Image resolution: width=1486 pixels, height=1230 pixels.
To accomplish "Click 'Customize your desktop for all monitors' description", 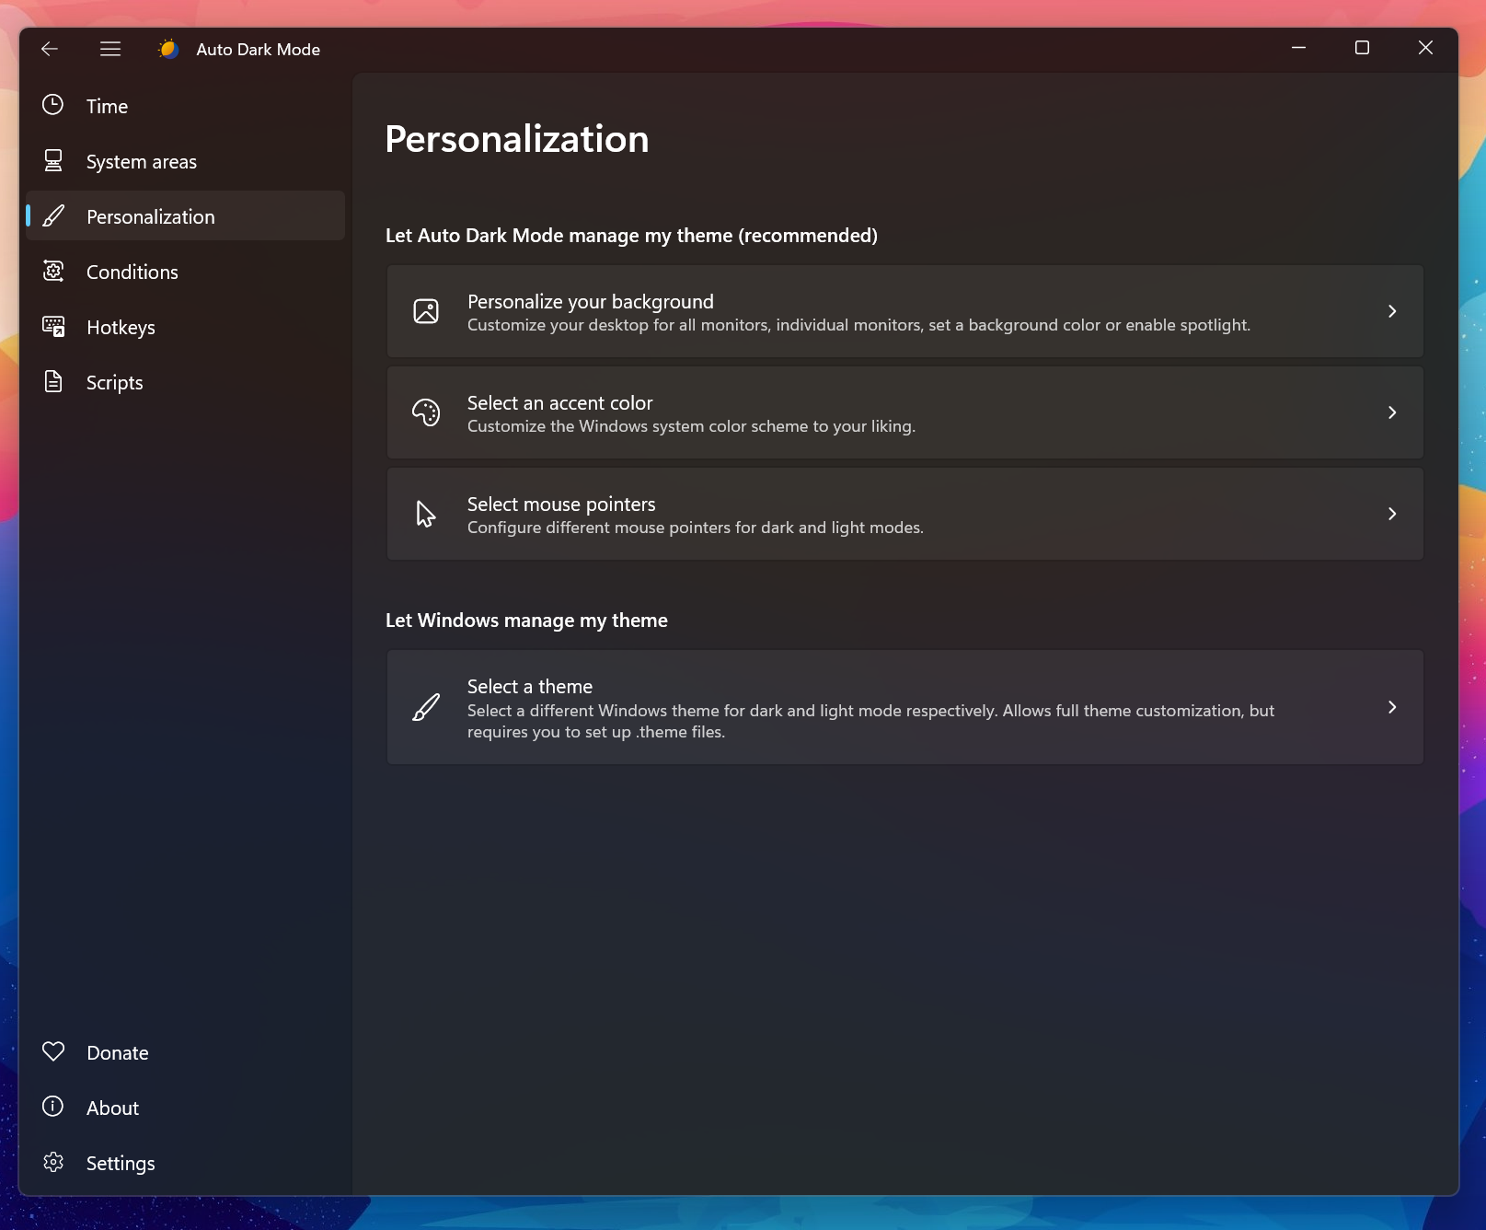I will point(858,325).
